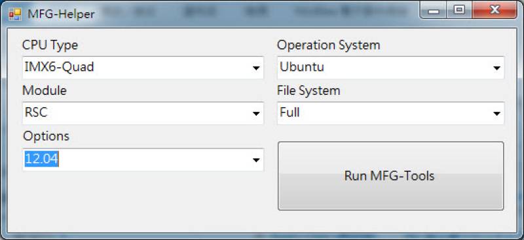Expand the Options dropdown arrow

[x=256, y=160]
